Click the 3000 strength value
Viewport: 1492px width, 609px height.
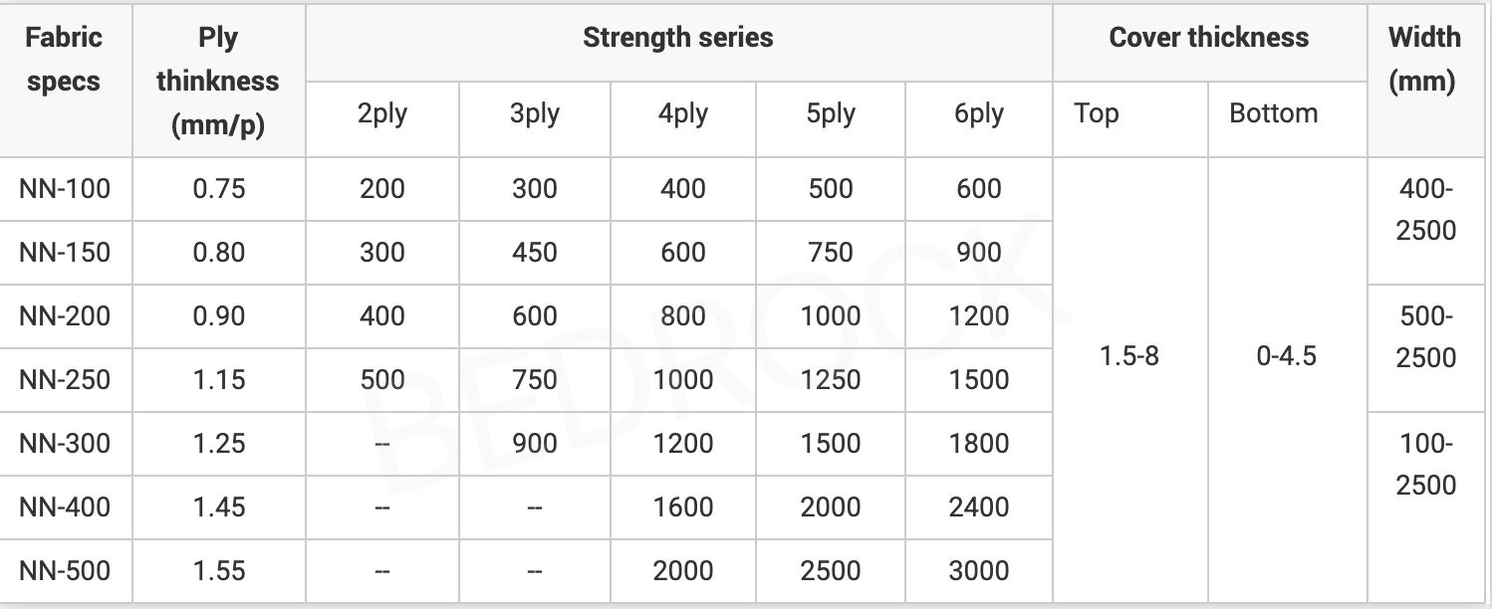pos(978,570)
